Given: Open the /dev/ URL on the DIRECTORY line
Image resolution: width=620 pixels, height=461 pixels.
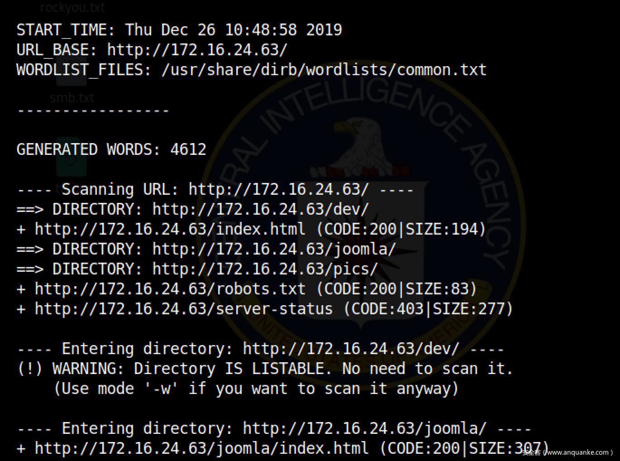Looking at the screenshot, I should [x=260, y=209].
